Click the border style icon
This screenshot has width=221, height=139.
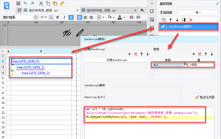(x=99, y=17)
